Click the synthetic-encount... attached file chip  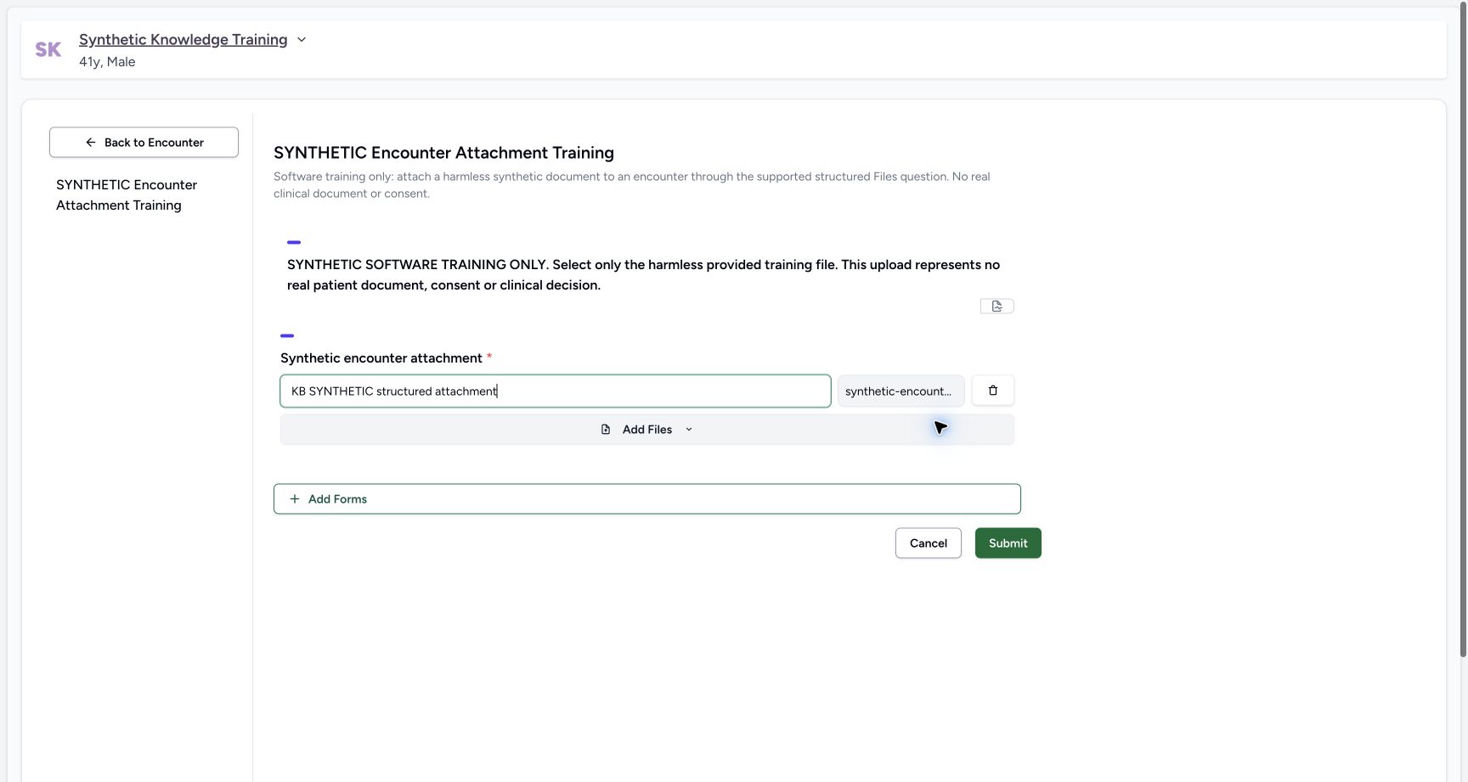(901, 391)
